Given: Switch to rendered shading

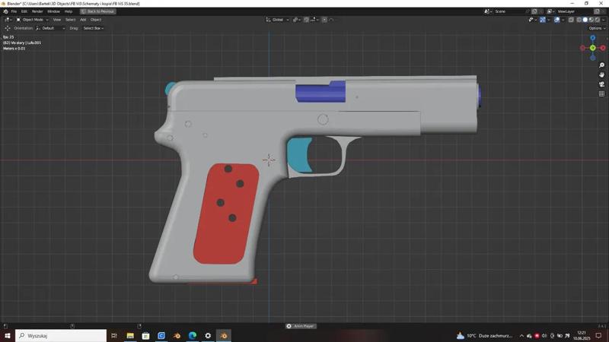Looking at the screenshot, I should coord(597,20).
